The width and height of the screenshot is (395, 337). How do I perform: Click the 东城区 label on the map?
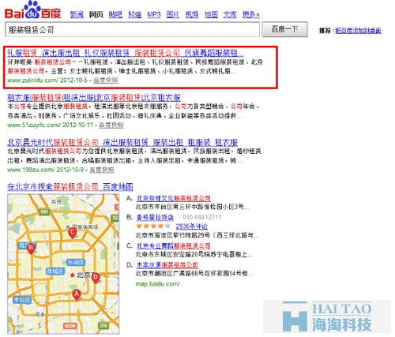[x=76, y=262]
